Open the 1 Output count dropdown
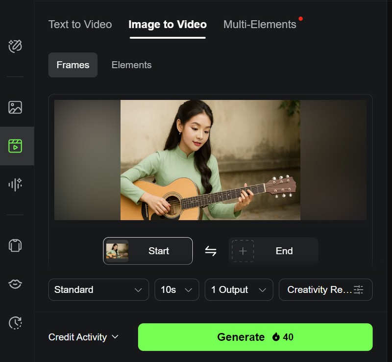 point(238,290)
